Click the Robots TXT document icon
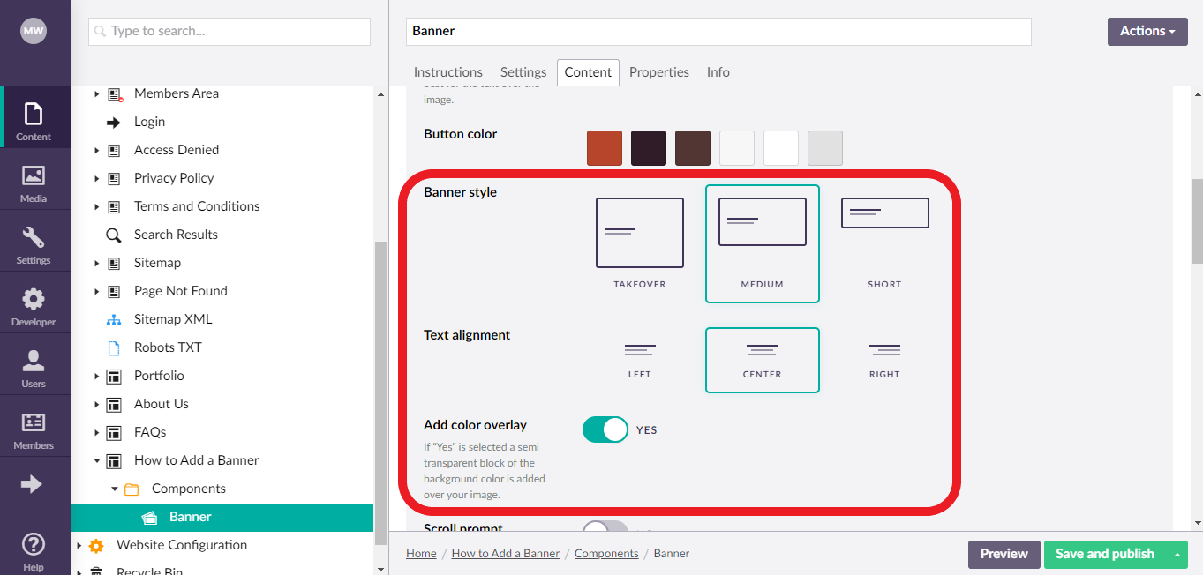Screen dimensions: 1203x575 pyautogui.click(x=114, y=347)
